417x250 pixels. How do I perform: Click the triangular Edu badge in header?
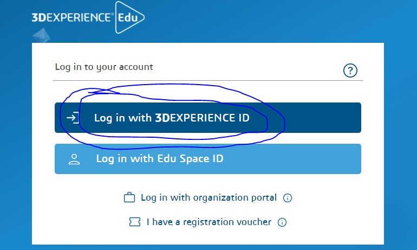coord(128,17)
